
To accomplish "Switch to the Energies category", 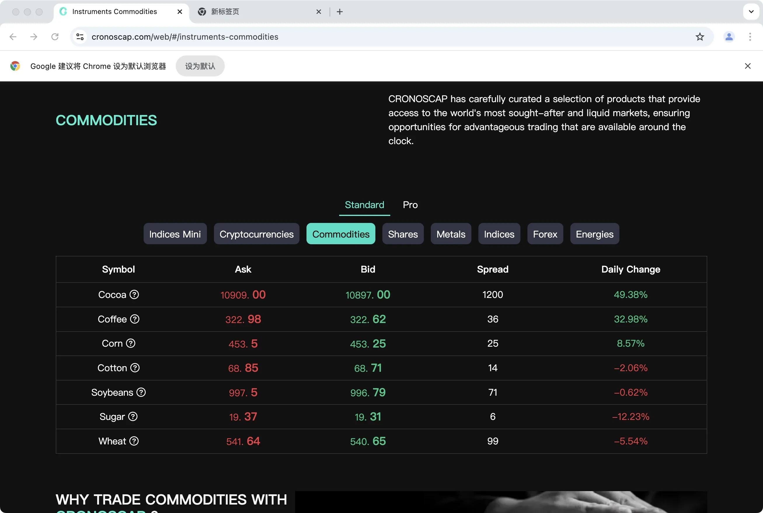I will 595,234.
